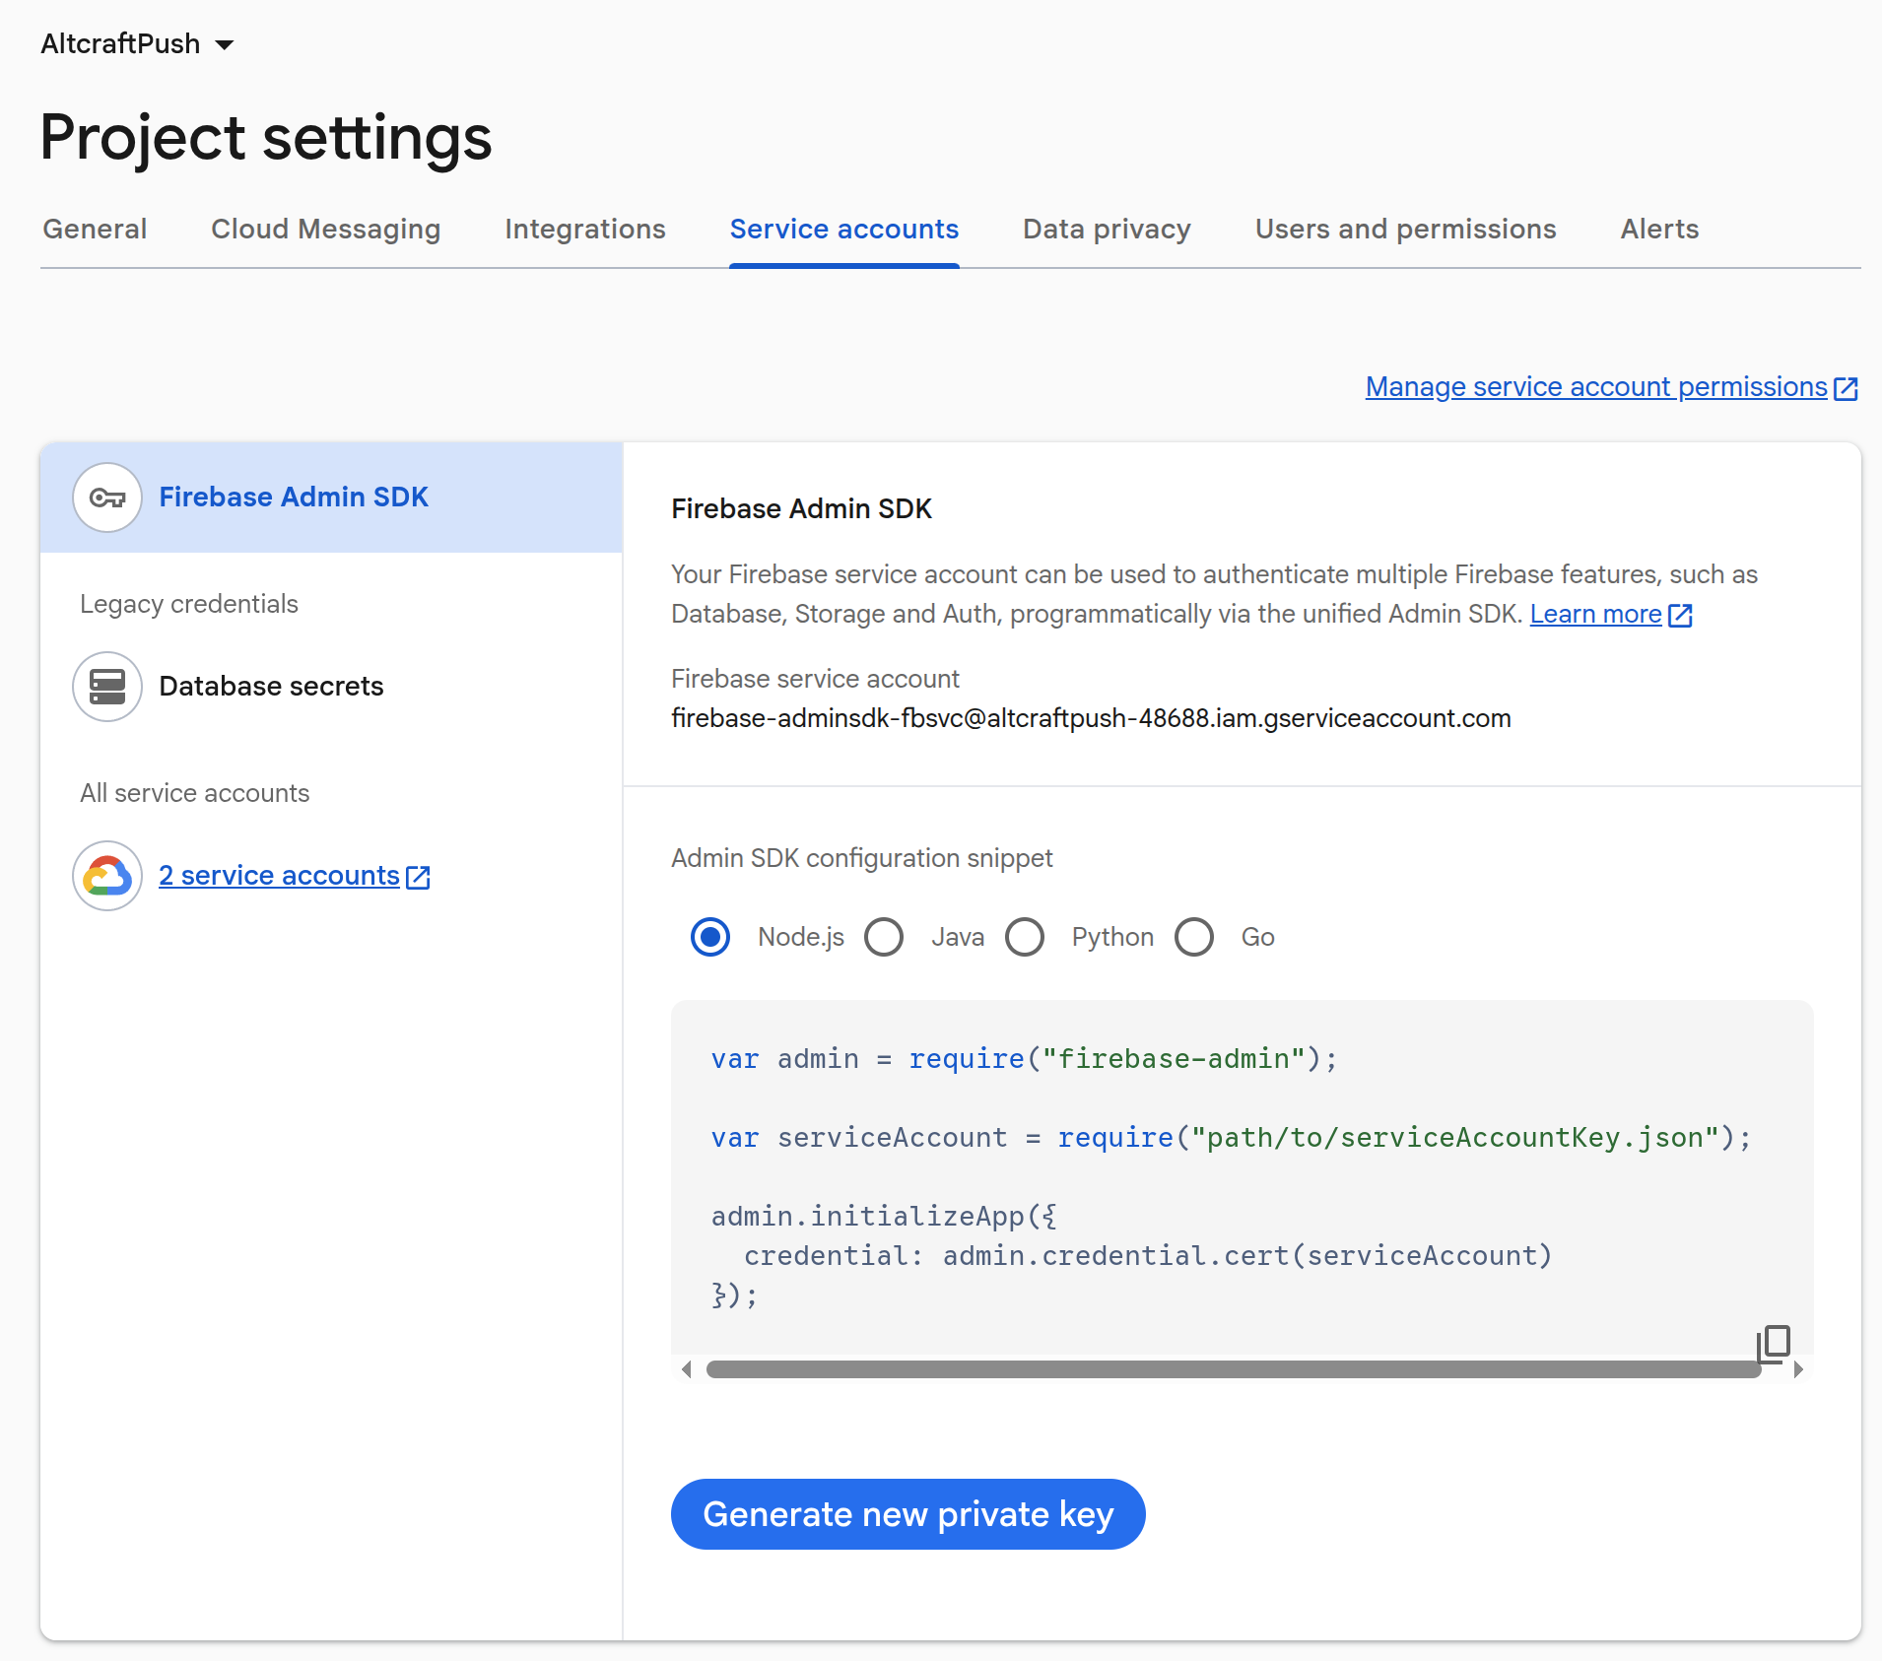
Task: Click the All service accounts heading
Action: coord(195,793)
